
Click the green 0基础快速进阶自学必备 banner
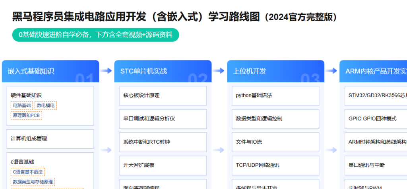pos(95,35)
